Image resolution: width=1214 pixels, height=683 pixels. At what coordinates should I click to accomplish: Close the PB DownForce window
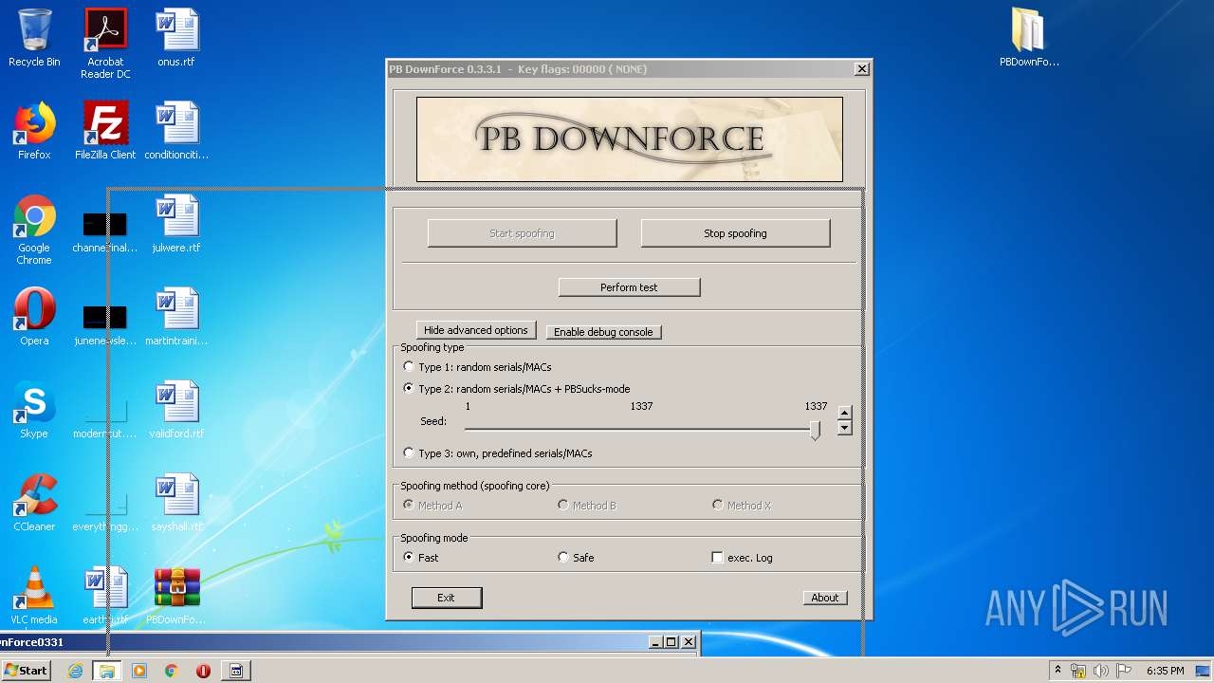click(x=861, y=69)
